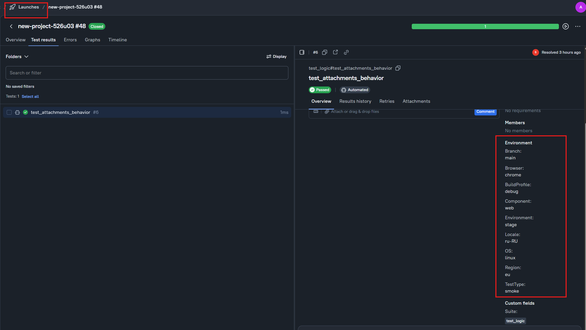The width and height of the screenshot is (586, 330).
Task: Switch to the Retries tab
Action: coord(387,101)
